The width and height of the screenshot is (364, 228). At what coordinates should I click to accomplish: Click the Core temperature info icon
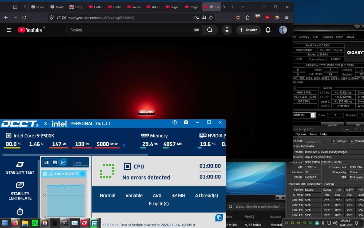pos(82,174)
